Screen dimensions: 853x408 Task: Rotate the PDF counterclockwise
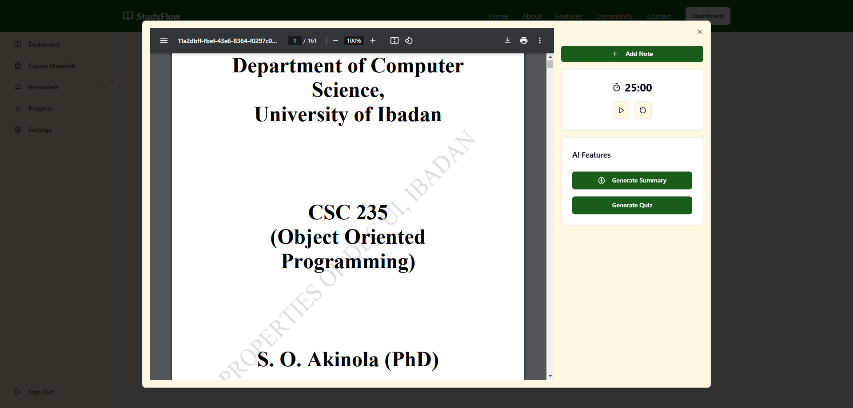point(409,40)
